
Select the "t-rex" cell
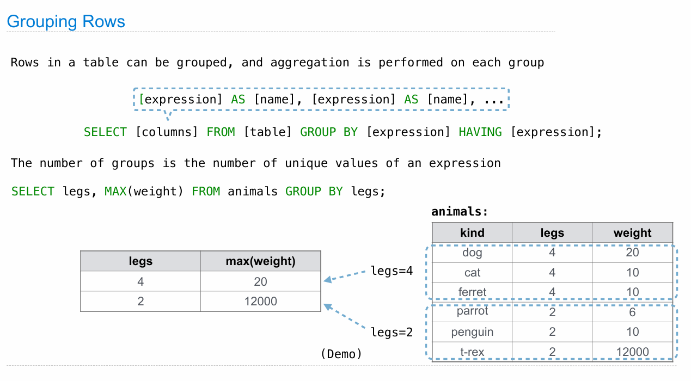coord(472,352)
